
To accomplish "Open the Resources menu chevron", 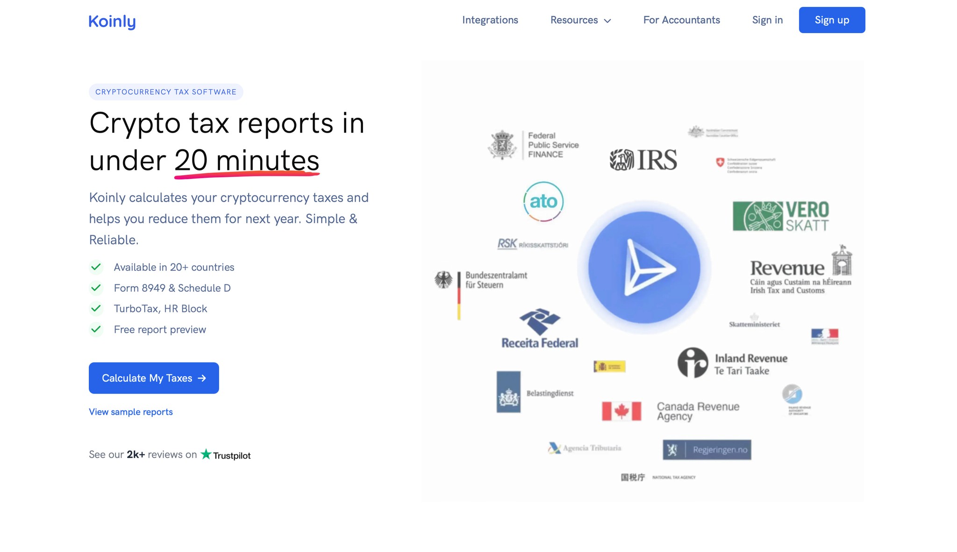I will click(607, 21).
